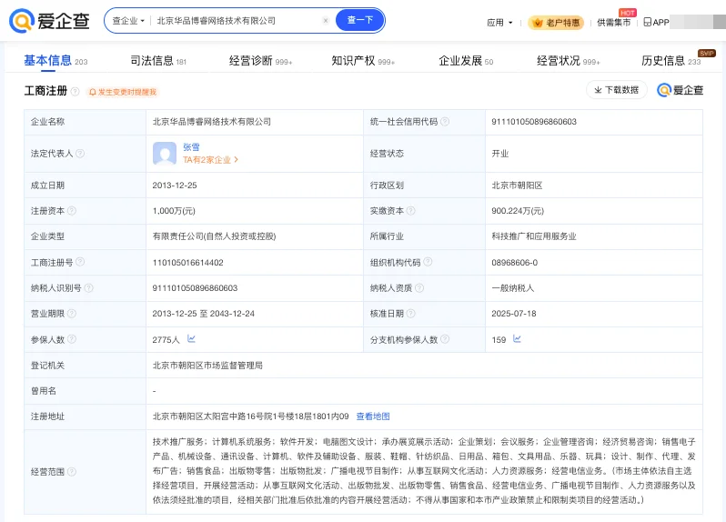The image size is (726, 522).
Task: Click help icon next to 实缴资本
Action: click(410, 211)
